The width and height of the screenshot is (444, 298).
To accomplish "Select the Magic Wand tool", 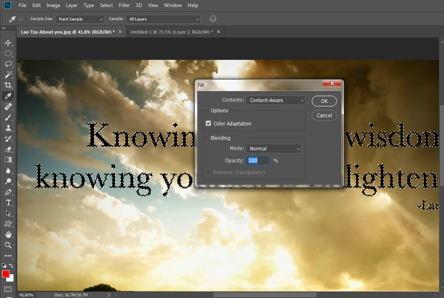I will pos(8,75).
